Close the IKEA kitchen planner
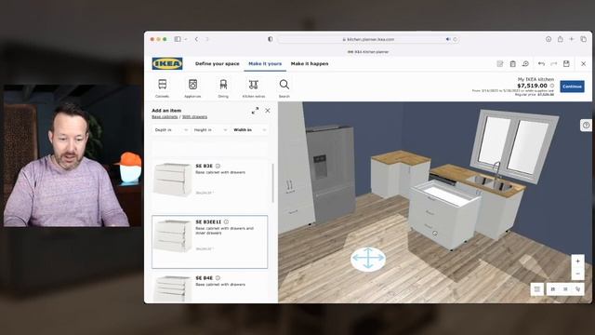Image resolution: width=595 pixels, height=335 pixels. pyautogui.click(x=584, y=64)
